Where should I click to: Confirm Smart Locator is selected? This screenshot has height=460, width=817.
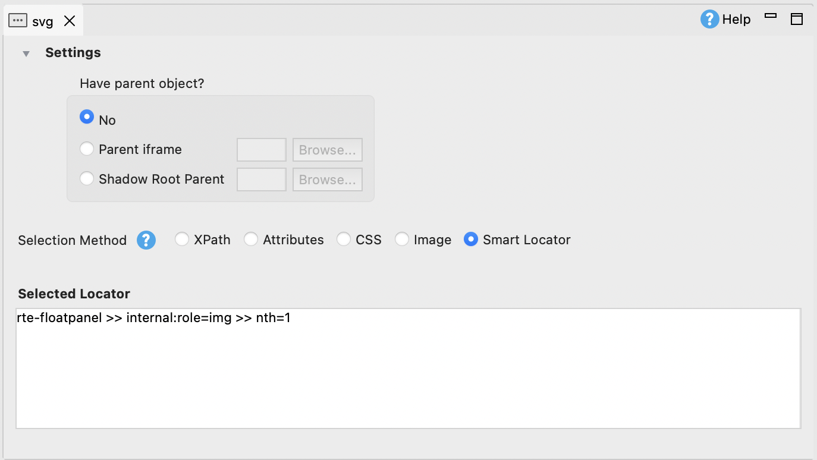471,240
